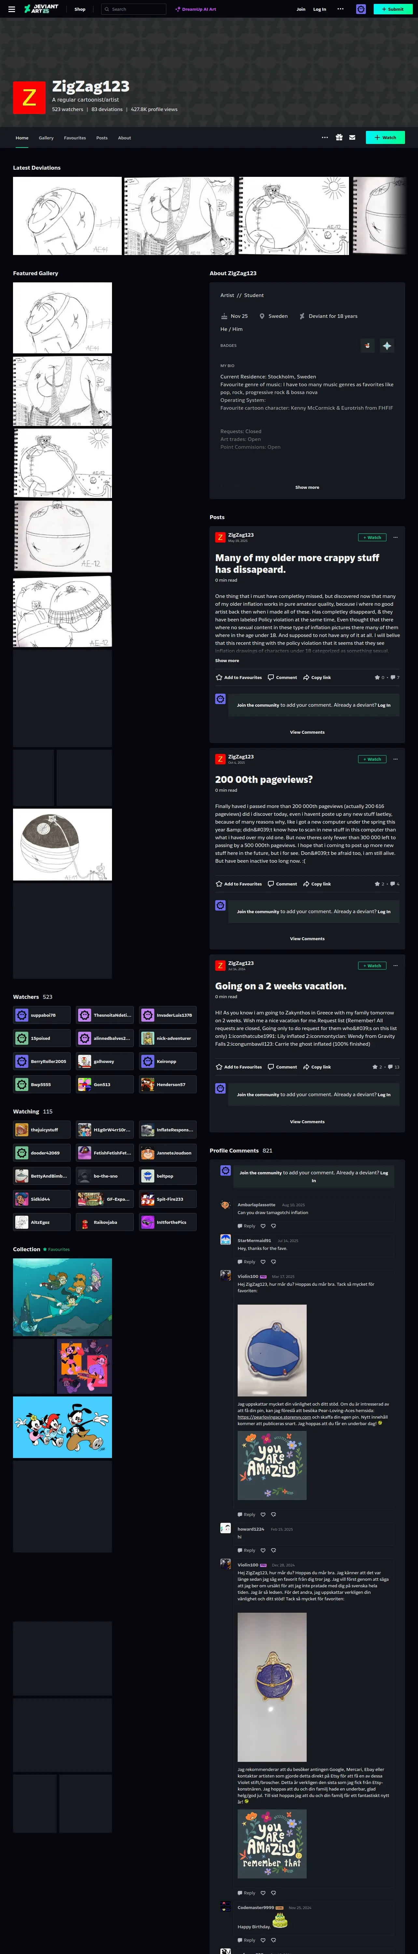
Task: Open the DreamUp AI Art link
Action: pos(196,9)
